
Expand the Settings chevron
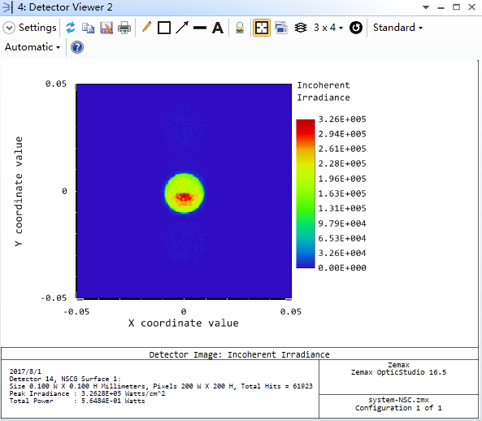(x=9, y=28)
